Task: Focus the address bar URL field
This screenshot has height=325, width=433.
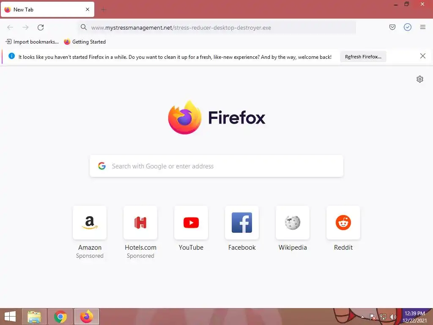Action: coord(217,28)
